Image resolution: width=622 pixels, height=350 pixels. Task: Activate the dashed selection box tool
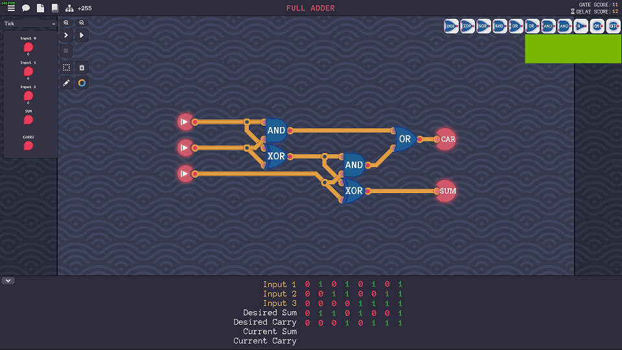pos(66,67)
